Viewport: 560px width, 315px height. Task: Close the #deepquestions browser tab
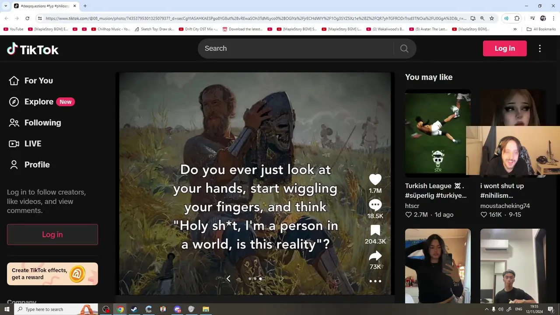click(x=74, y=6)
